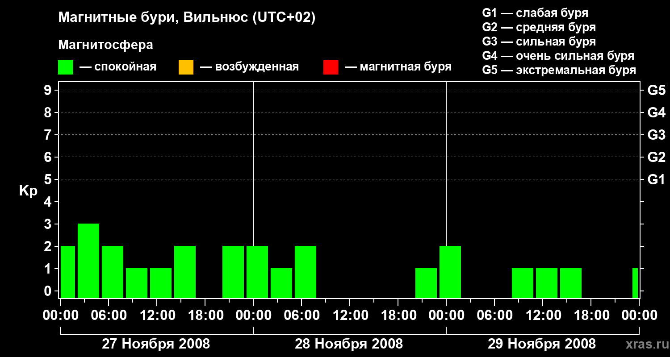Click the Kp 2 bar at 06:00 on 27 Ноября

point(113,272)
